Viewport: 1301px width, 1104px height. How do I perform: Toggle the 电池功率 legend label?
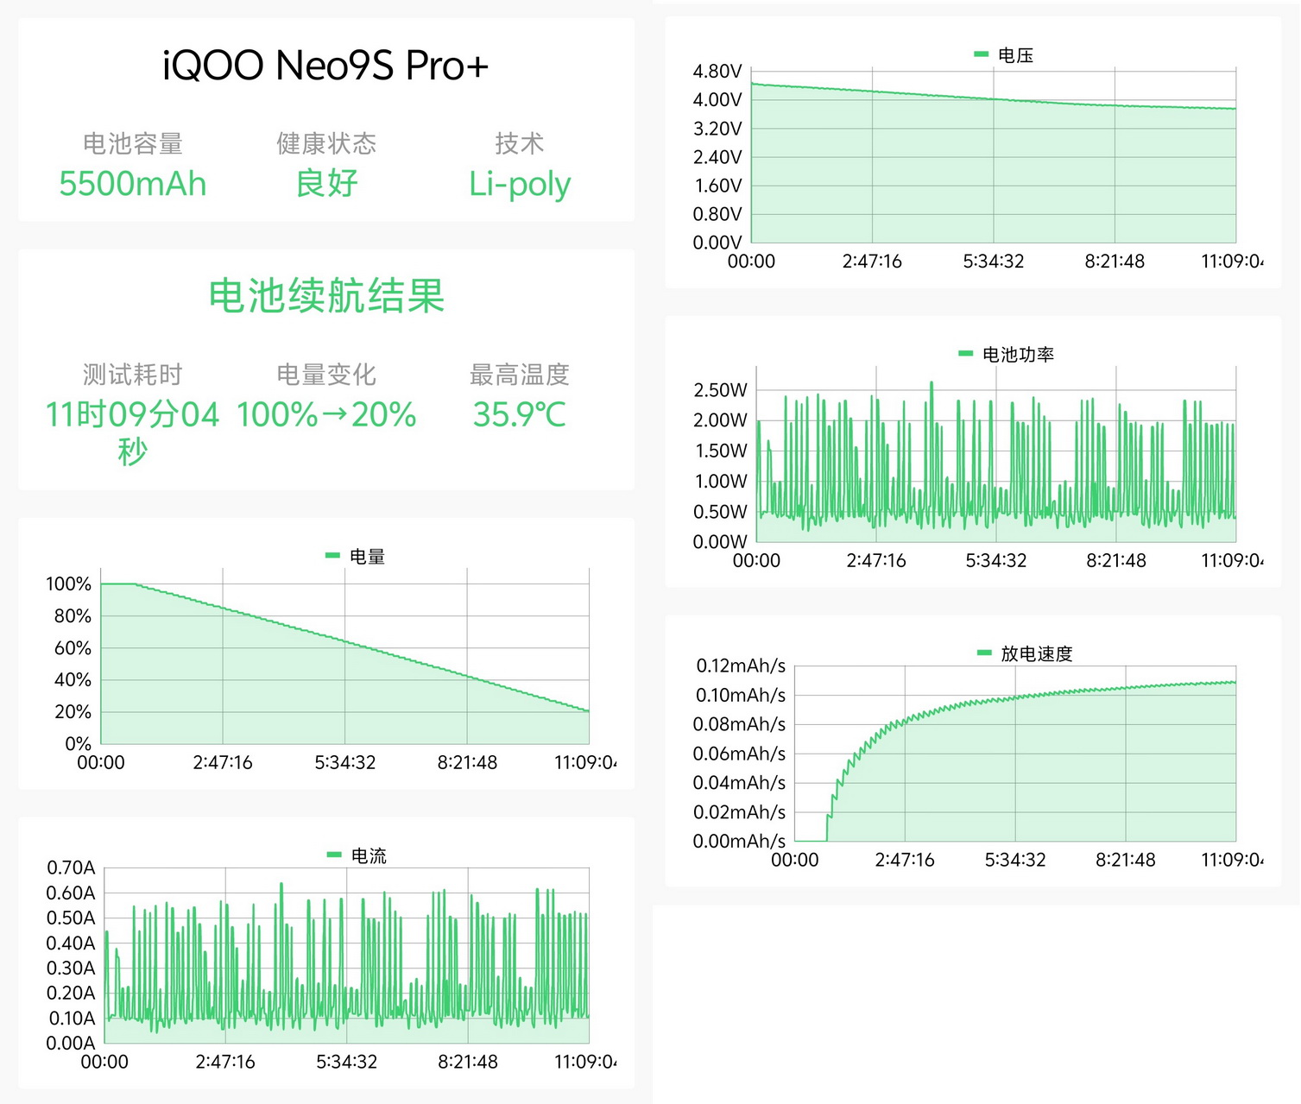pos(1018,354)
